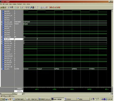
Task: Open the Cursor menu
Action: click(7, 4)
